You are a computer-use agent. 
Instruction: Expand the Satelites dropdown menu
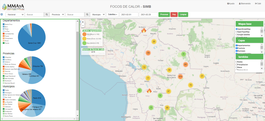click(112, 15)
